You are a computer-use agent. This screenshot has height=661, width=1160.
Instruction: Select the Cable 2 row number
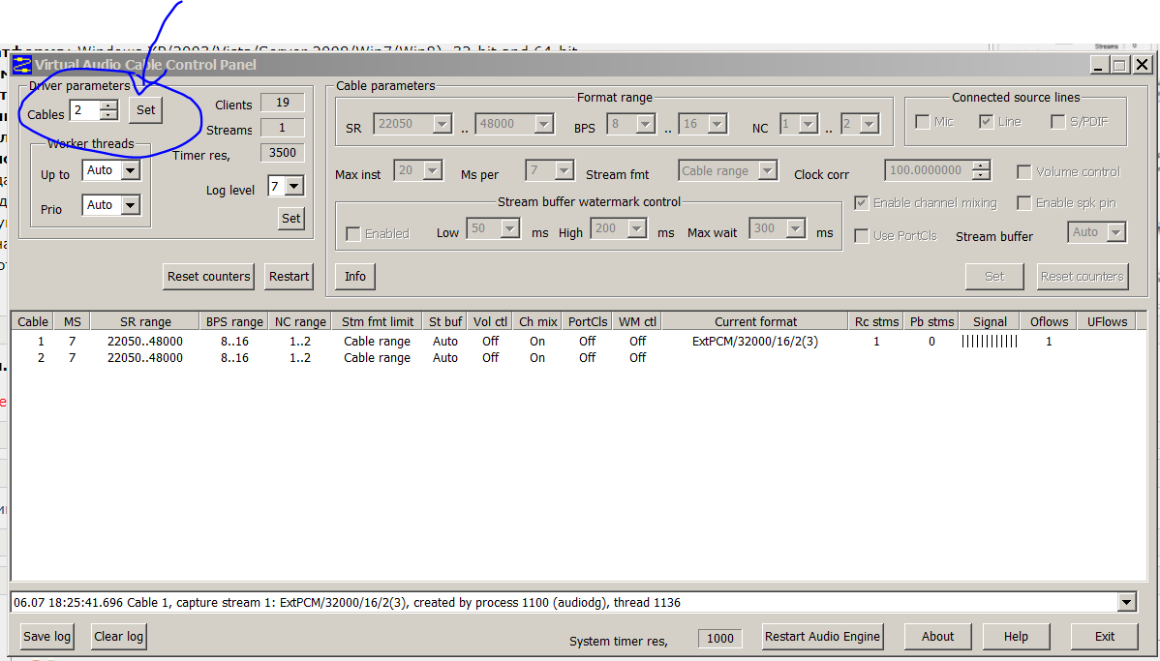[42, 358]
